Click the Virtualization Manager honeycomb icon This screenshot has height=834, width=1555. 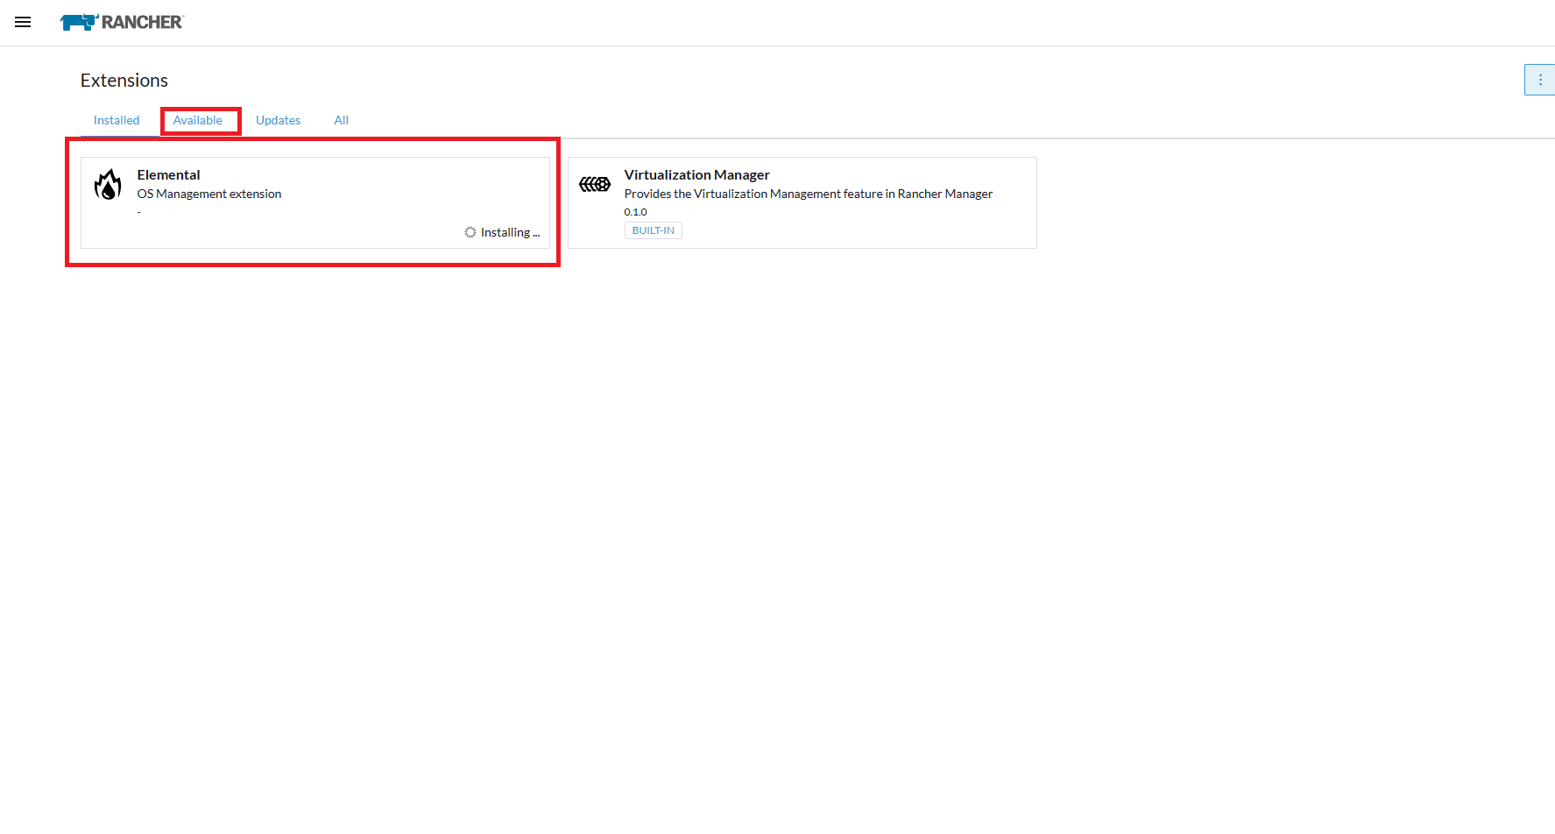coord(595,184)
